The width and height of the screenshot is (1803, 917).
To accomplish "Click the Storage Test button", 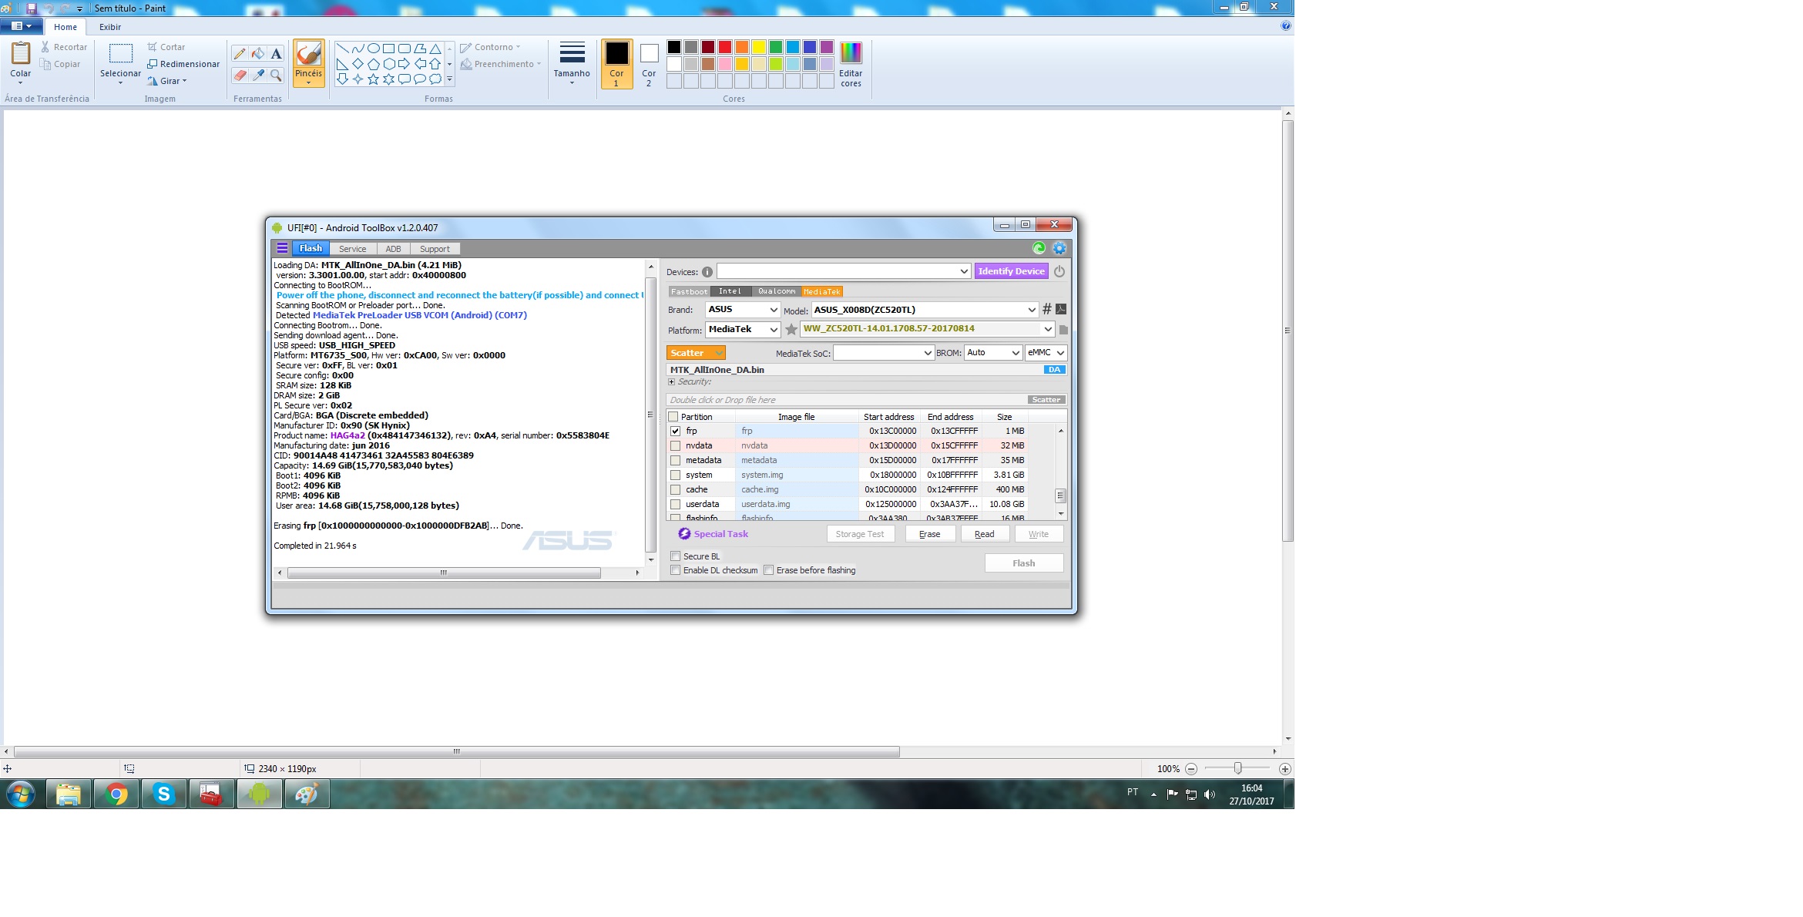I will 860,534.
